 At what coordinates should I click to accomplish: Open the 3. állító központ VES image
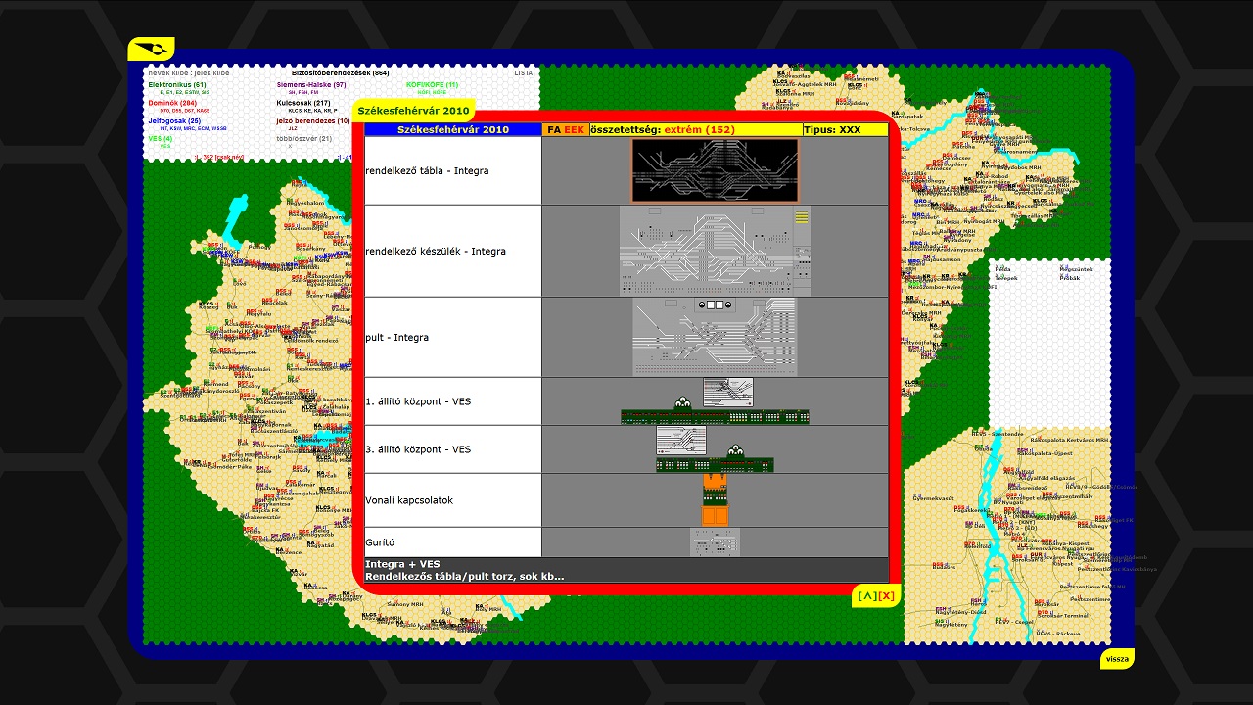click(715, 449)
